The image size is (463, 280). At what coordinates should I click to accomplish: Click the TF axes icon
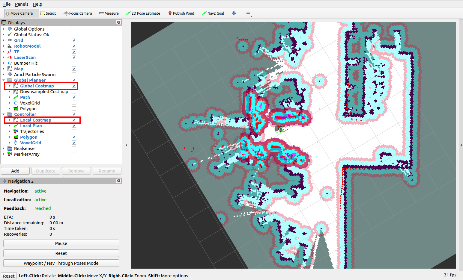[10, 52]
